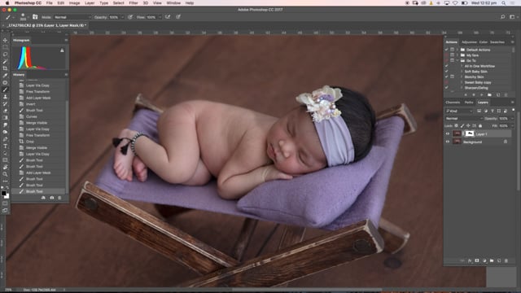The height and width of the screenshot is (293, 521).
Task: Toggle checkmark for Soft Baby Skin action
Action: click(447, 71)
